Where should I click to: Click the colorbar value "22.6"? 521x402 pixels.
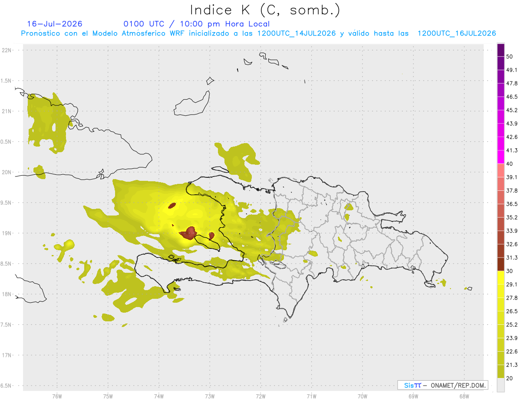[512, 352]
